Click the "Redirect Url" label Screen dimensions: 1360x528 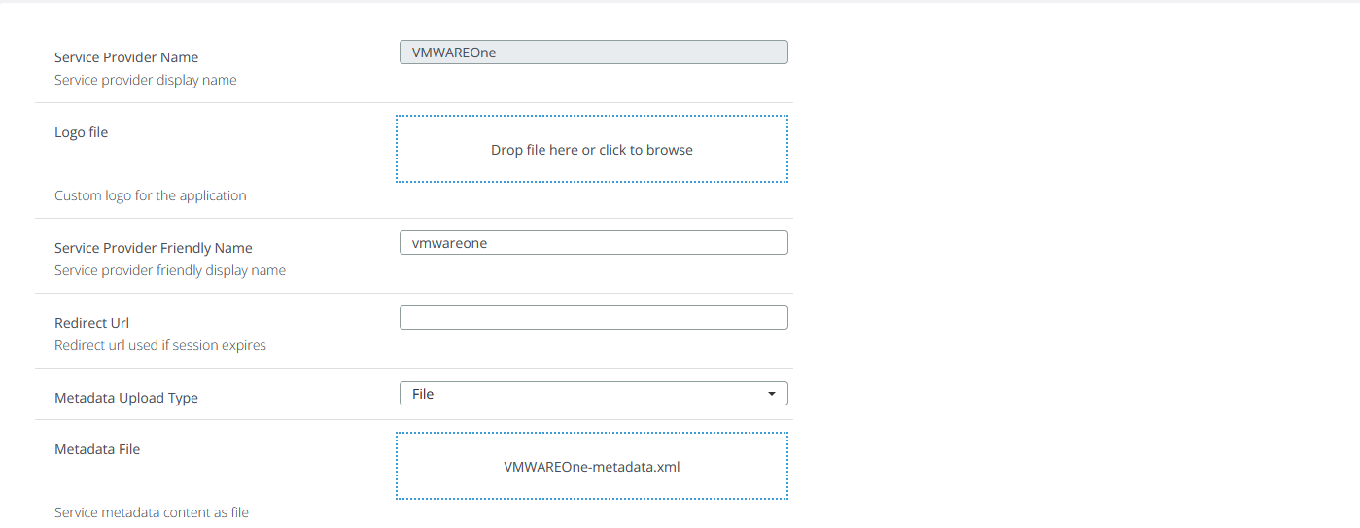coord(91,323)
